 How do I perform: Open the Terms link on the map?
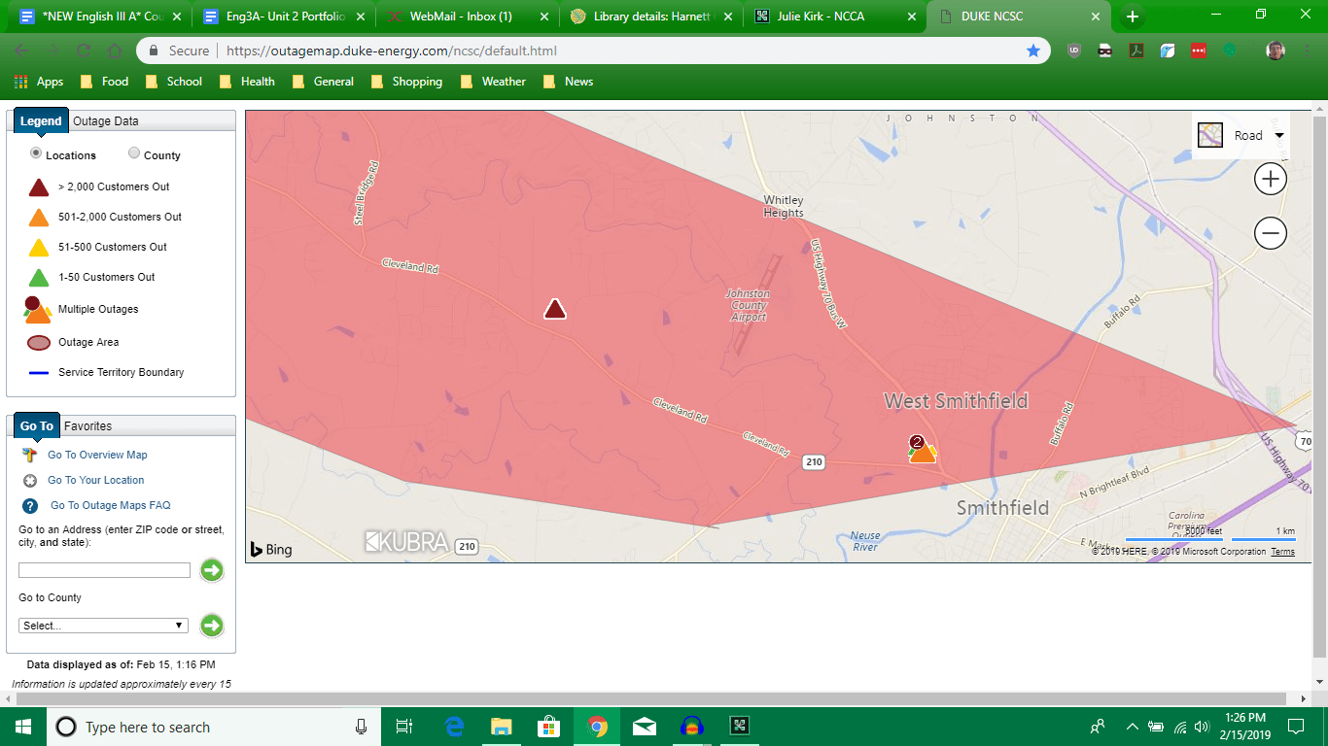point(1282,551)
